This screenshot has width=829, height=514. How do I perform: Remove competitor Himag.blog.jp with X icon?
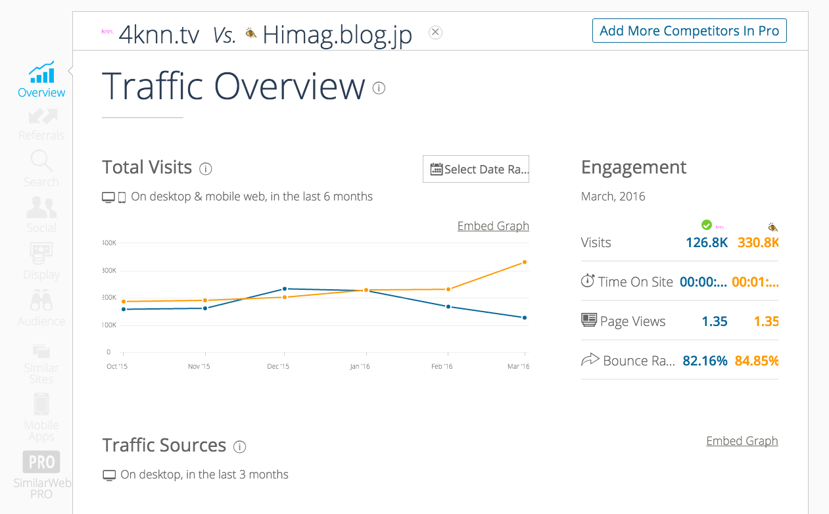pos(435,32)
